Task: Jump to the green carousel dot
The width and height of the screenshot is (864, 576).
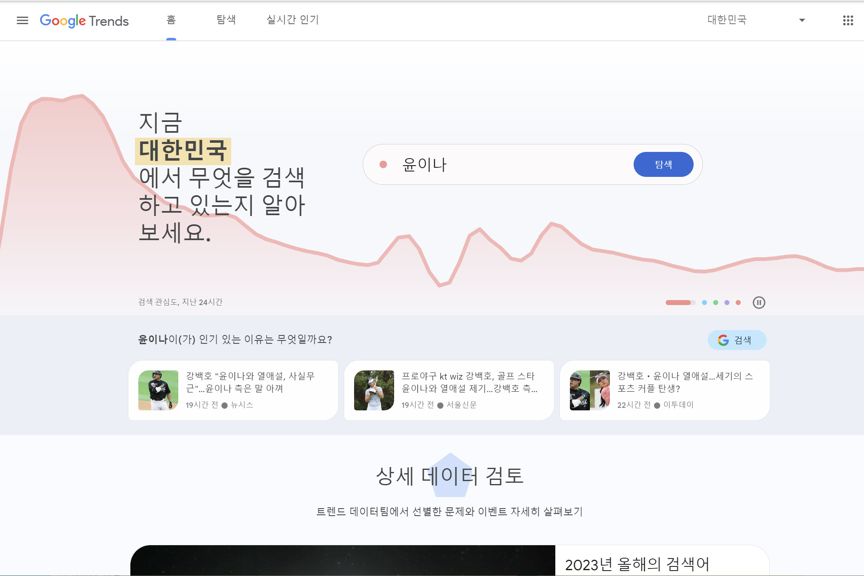Action: point(715,303)
